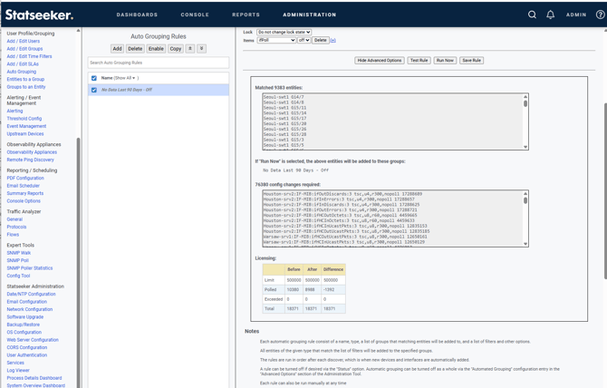Select the No Data Last 90 Days rule
607x388 pixels.
click(x=159, y=90)
